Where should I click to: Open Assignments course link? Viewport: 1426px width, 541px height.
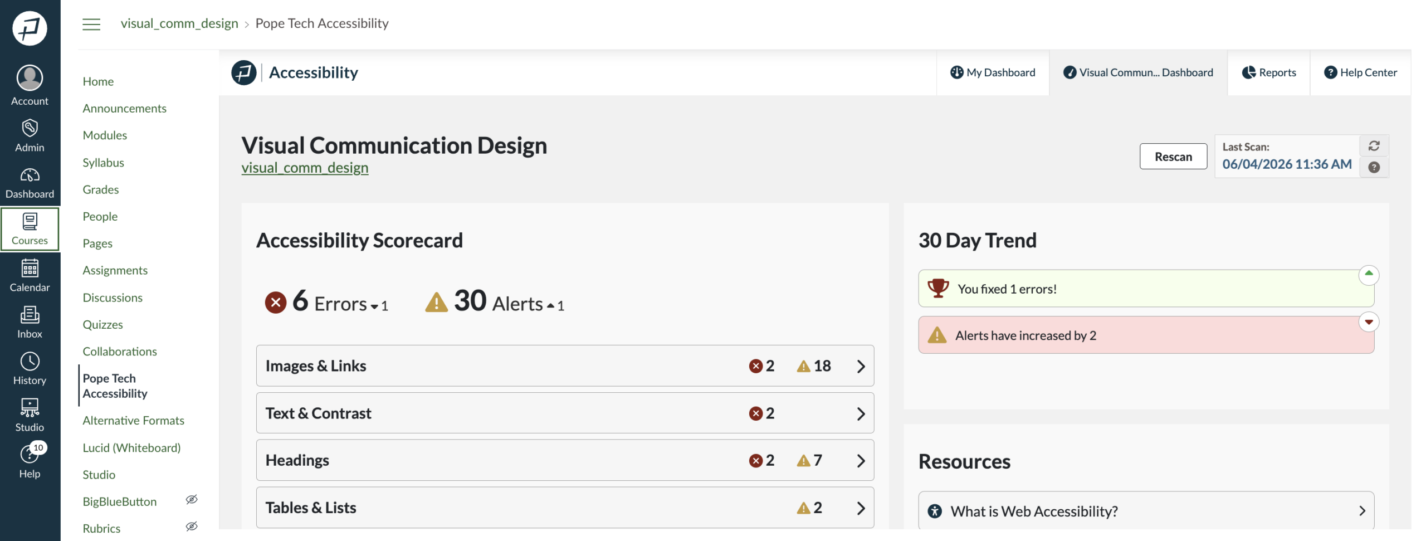(115, 270)
